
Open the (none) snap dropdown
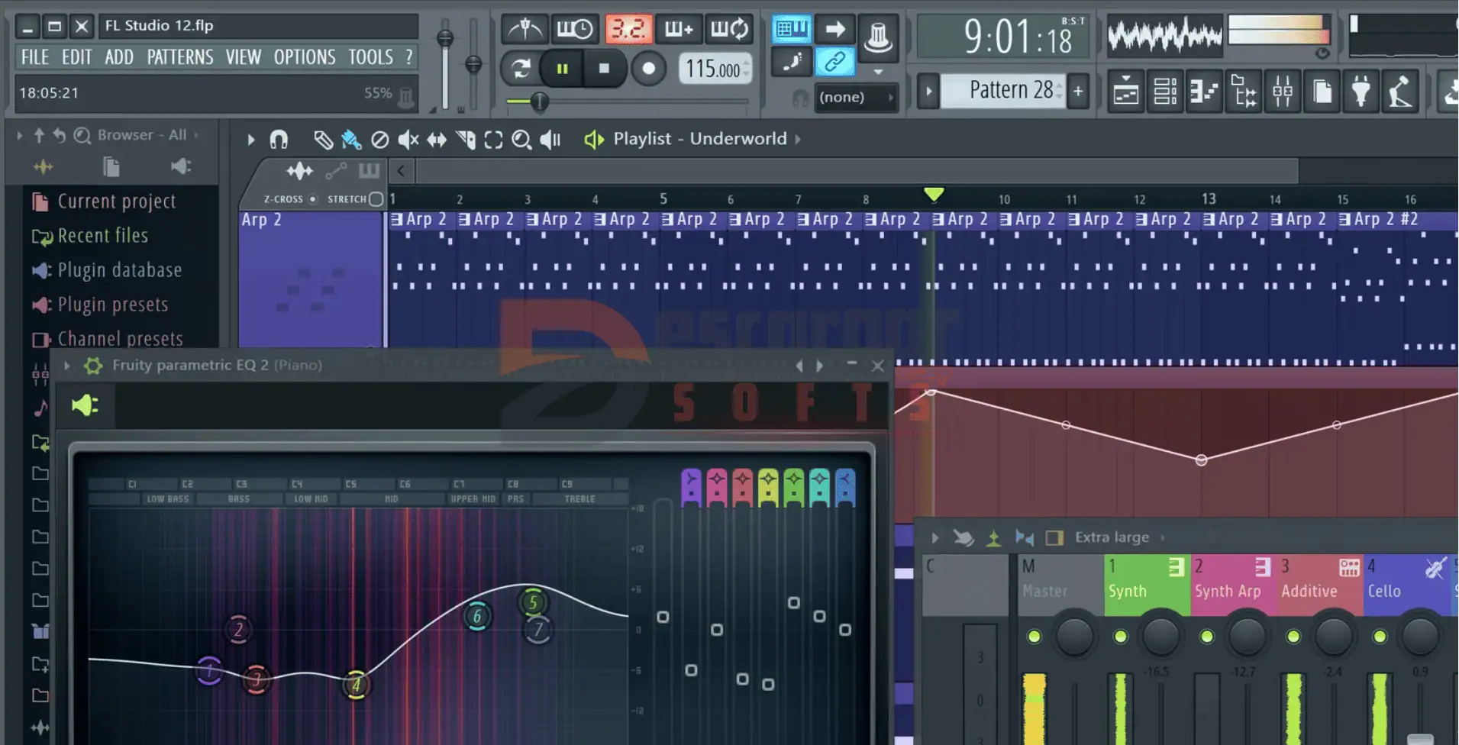coord(855,98)
